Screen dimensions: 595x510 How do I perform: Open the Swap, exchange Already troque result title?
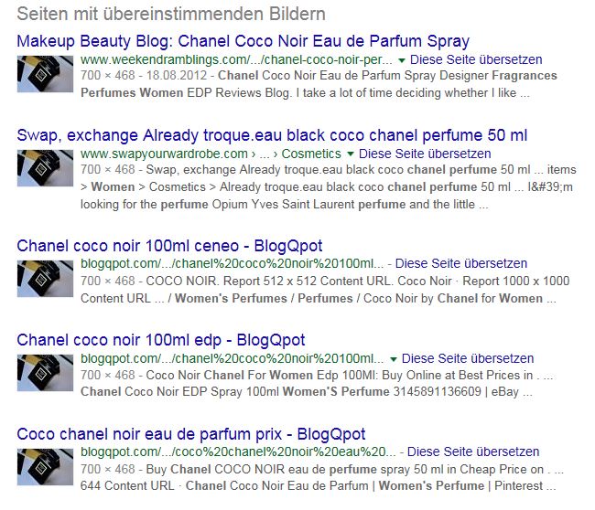(x=272, y=135)
